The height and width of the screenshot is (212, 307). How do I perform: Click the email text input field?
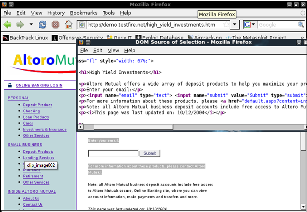114,153
